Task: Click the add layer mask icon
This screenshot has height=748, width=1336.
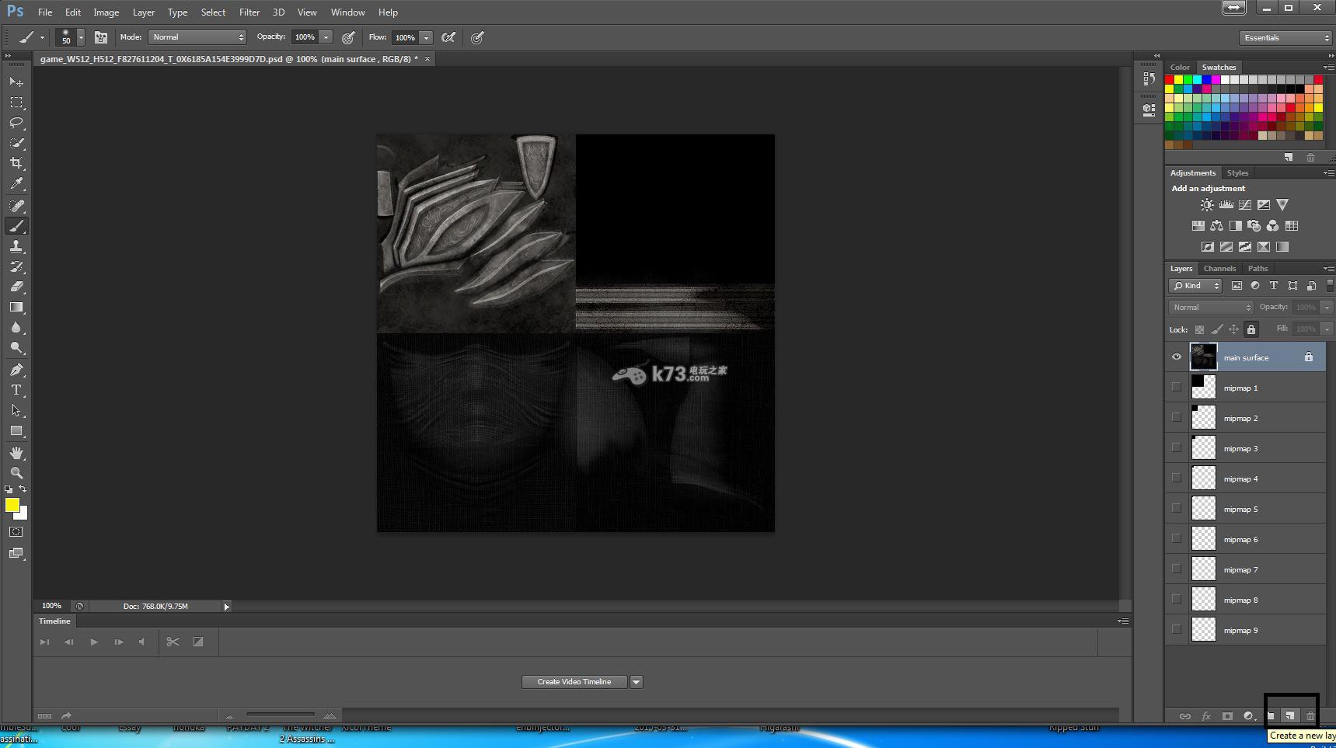Action: coord(1227,716)
